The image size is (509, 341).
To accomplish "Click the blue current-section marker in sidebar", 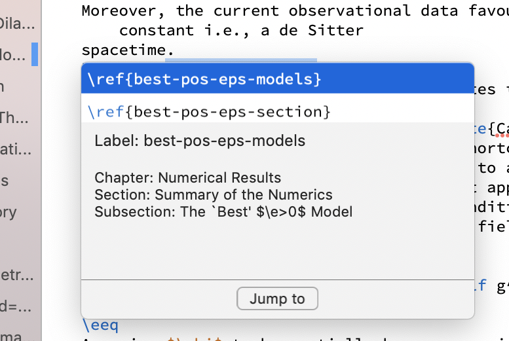I will click(35, 54).
